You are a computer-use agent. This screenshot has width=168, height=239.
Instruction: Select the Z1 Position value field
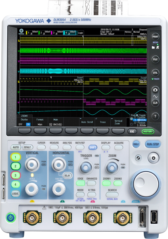140,120
